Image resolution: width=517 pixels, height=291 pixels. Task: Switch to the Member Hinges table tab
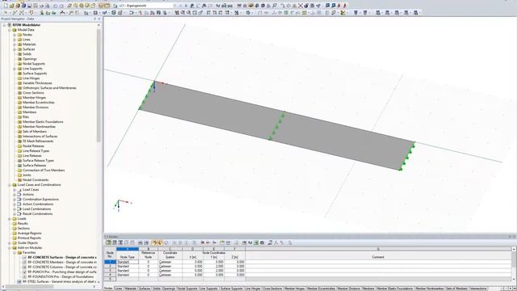point(294,289)
